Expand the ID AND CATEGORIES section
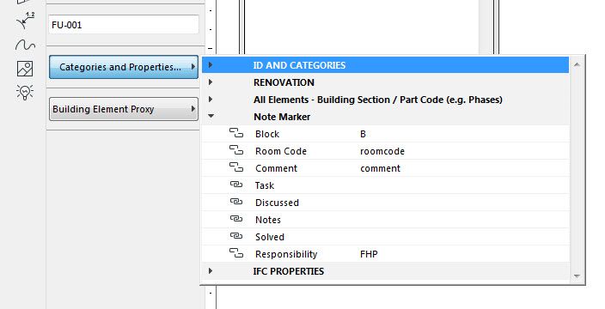The height and width of the screenshot is (309, 605). [x=211, y=64]
